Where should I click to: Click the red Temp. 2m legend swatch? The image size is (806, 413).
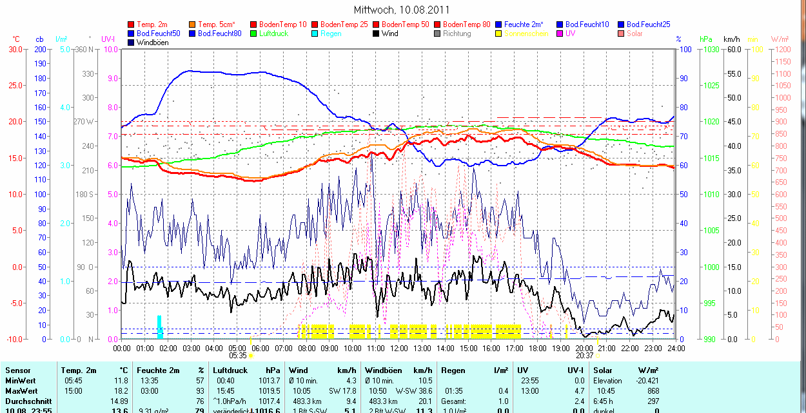132,24
